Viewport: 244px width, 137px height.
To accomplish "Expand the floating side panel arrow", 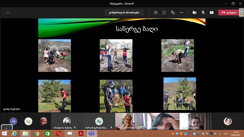I will (x=241, y=10).
